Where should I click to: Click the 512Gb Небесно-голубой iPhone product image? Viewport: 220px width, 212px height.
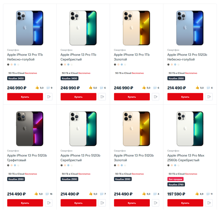(190, 28)
